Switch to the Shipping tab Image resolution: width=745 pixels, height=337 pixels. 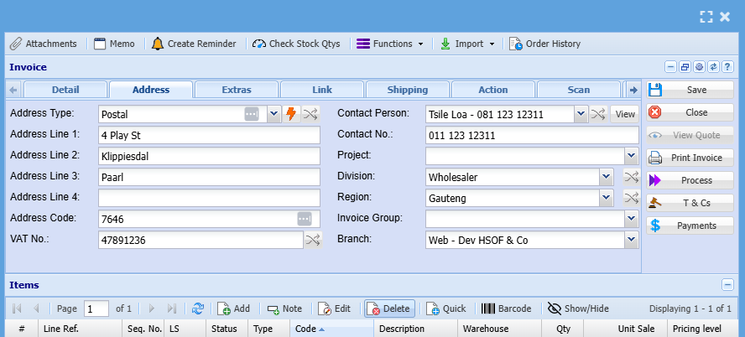(407, 90)
